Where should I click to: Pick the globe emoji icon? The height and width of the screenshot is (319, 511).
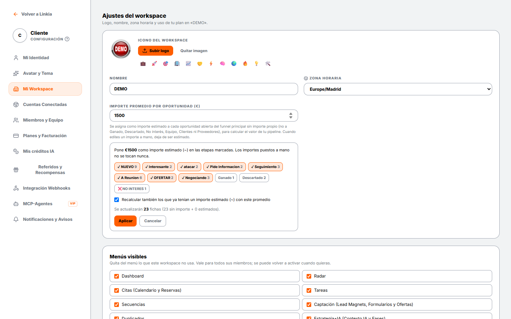(x=234, y=64)
